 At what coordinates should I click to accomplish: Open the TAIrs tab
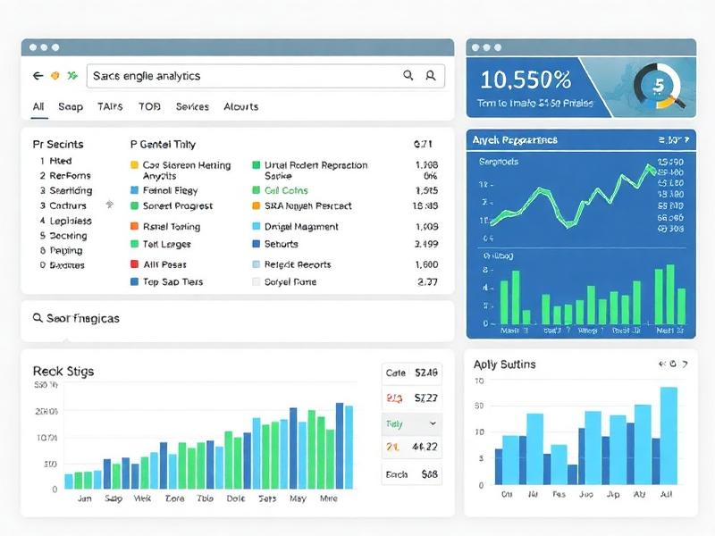110,106
